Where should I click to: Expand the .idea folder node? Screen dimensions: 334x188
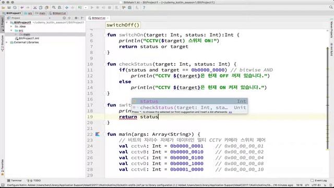point(11,27)
